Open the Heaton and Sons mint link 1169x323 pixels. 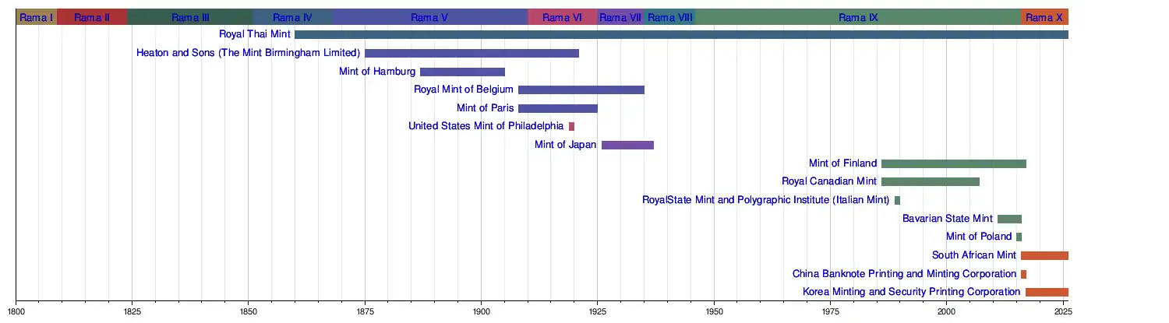(x=249, y=53)
